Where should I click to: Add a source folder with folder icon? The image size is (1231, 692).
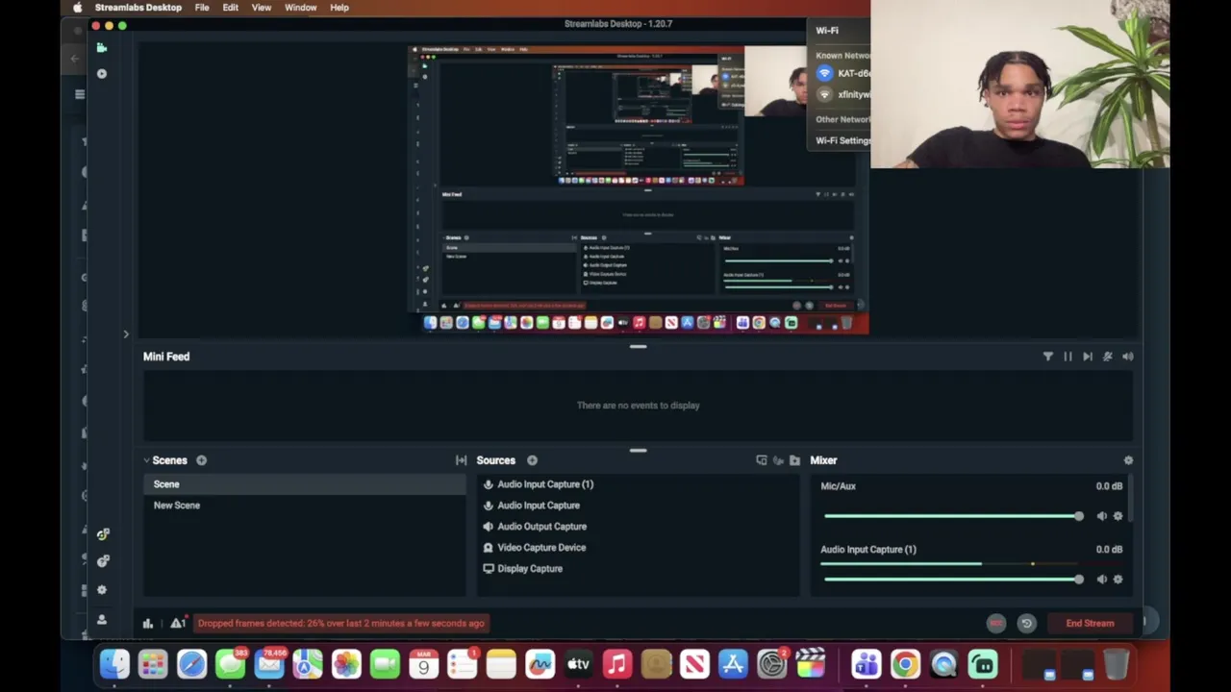794,460
